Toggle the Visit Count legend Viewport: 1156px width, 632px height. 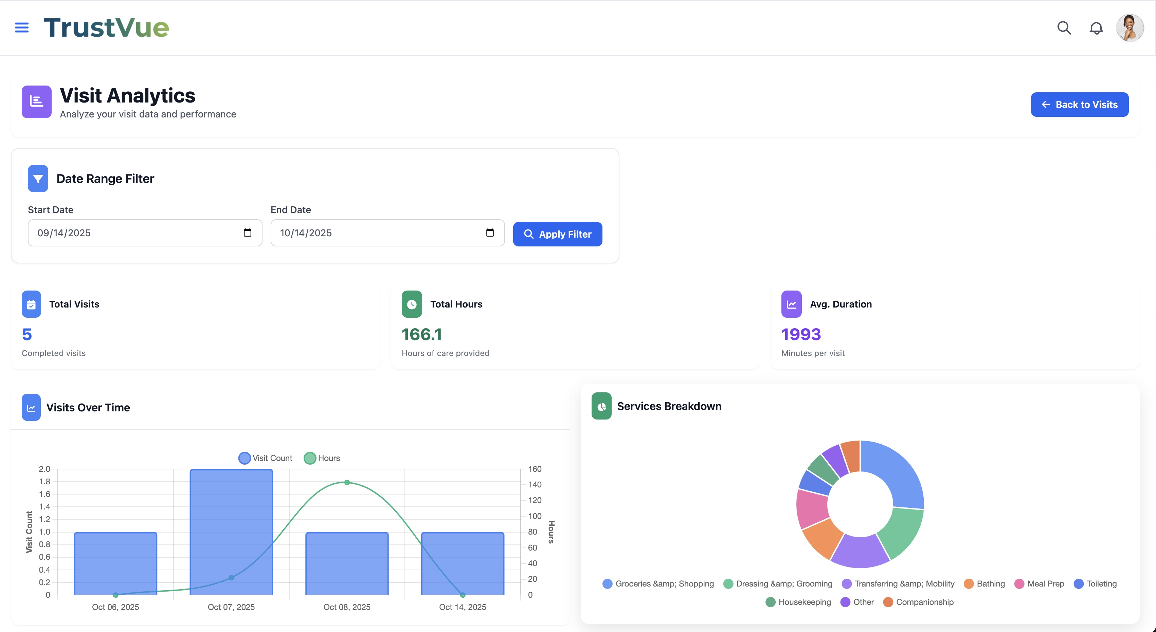click(265, 458)
